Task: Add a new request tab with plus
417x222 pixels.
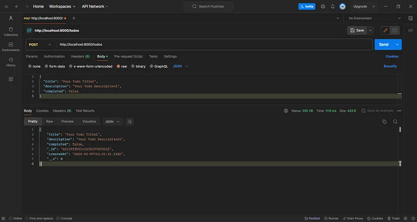Action: tap(74, 18)
